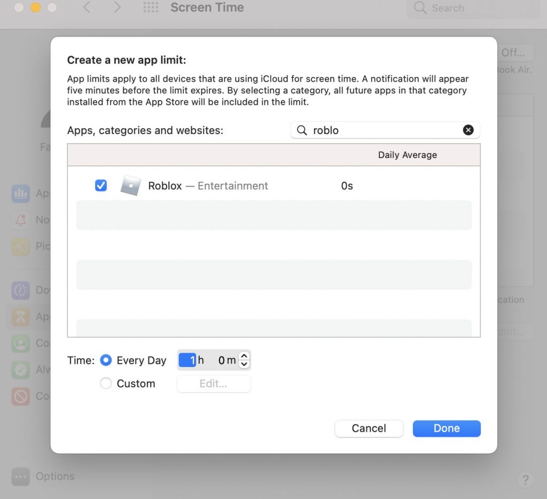Open Content & Privacy prohibited sidebar icon
Viewport: 547px width, 499px height.
point(21,396)
